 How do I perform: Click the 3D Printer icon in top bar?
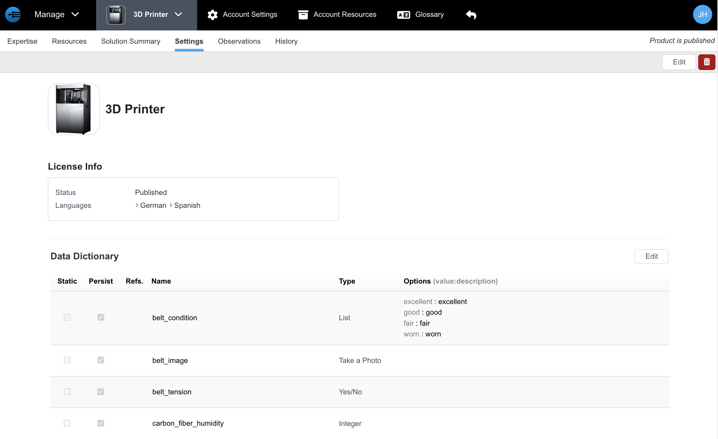click(116, 15)
